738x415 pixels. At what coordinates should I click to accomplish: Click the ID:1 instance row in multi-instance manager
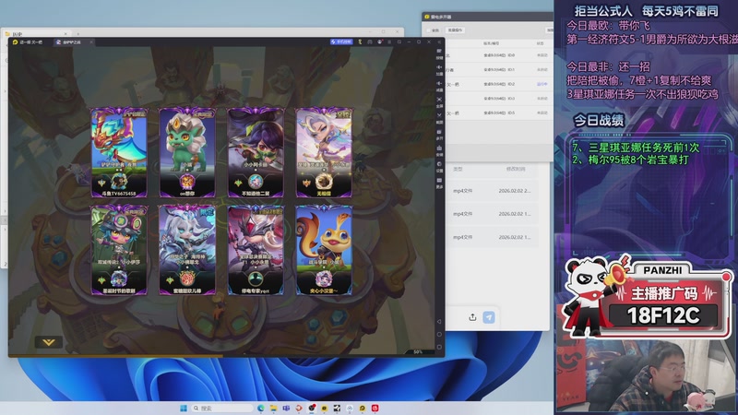click(x=499, y=70)
